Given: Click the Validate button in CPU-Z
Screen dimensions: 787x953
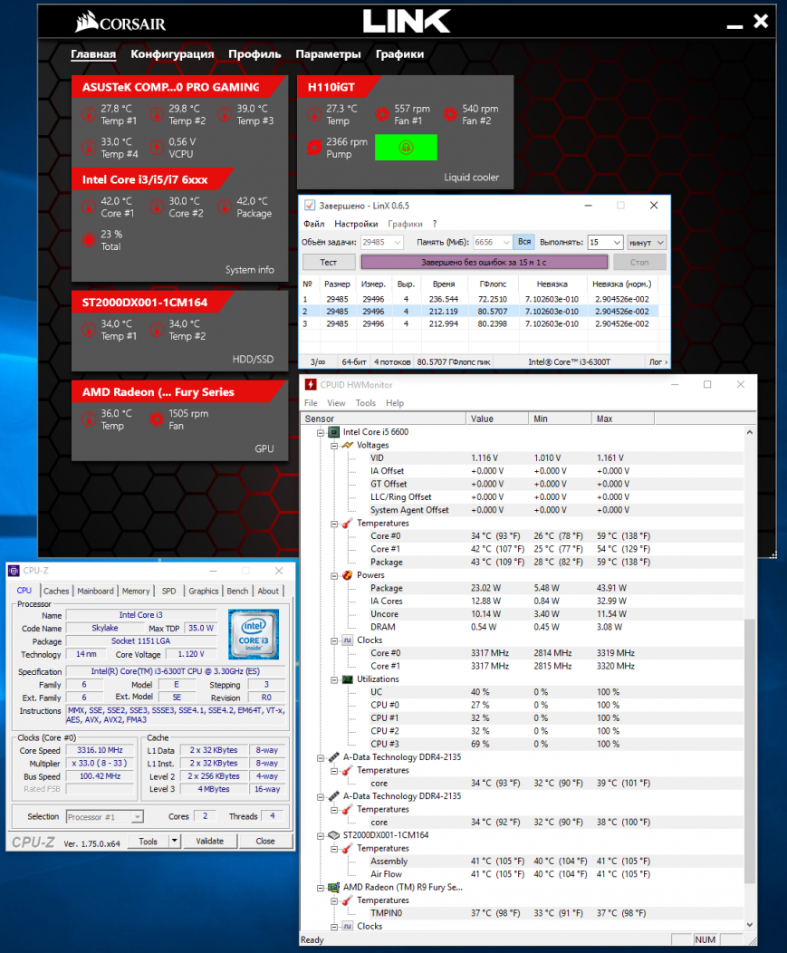Looking at the screenshot, I should tap(210, 842).
